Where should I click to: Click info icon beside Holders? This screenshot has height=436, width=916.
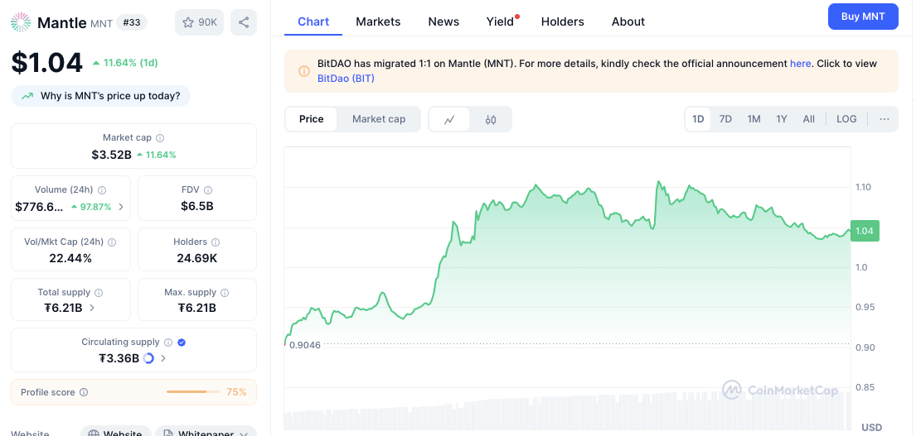(216, 242)
